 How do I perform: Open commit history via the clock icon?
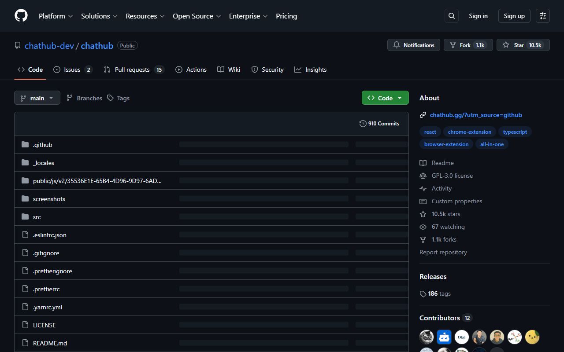click(x=363, y=124)
